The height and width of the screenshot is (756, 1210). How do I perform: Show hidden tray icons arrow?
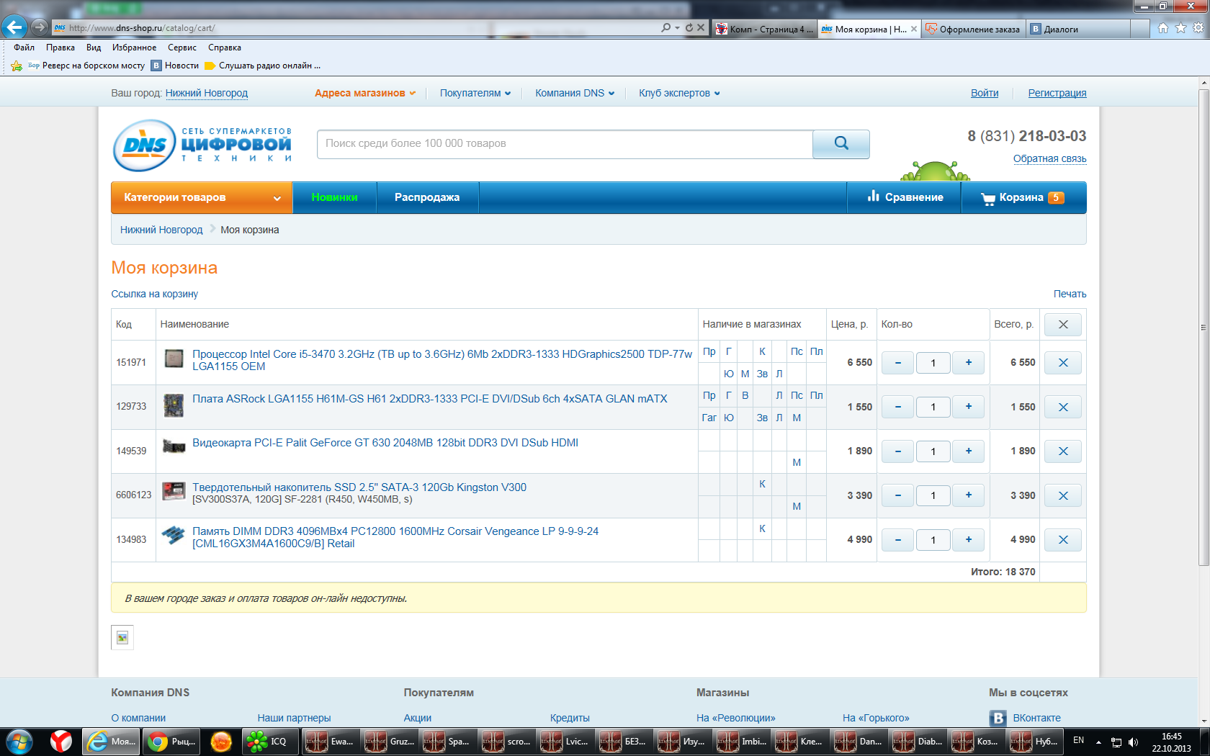tap(1098, 742)
